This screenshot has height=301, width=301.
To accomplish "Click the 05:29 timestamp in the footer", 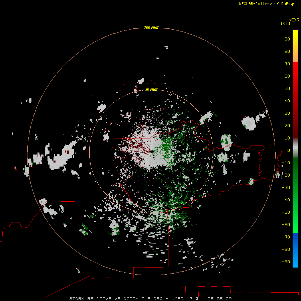I will 224,299.
